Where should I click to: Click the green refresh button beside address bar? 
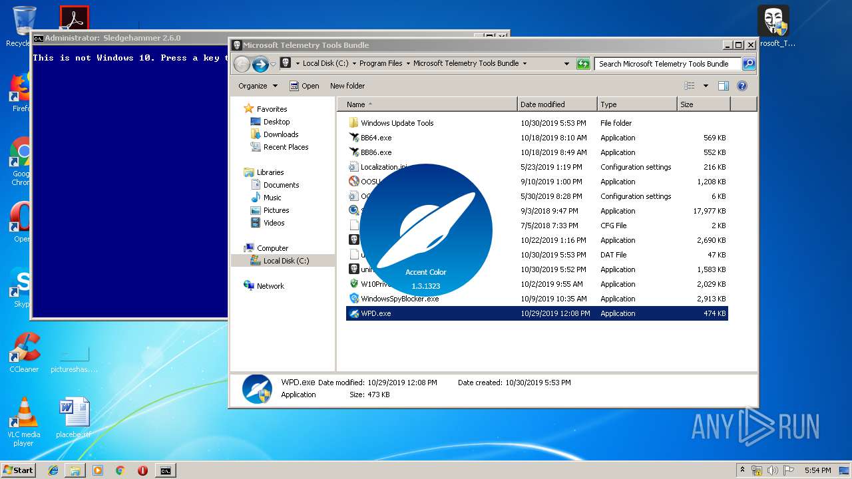[583, 64]
